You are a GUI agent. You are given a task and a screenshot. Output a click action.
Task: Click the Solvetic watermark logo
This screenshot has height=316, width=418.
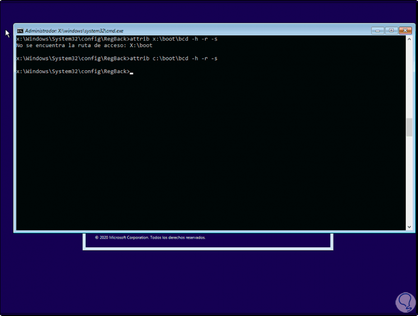click(406, 302)
